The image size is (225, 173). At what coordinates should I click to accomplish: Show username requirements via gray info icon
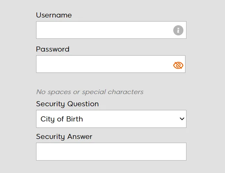click(178, 30)
